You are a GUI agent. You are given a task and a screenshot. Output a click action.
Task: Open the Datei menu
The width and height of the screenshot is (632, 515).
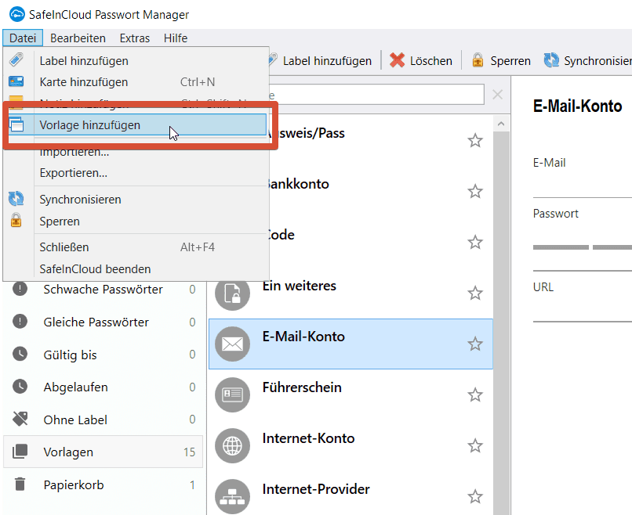tap(23, 38)
